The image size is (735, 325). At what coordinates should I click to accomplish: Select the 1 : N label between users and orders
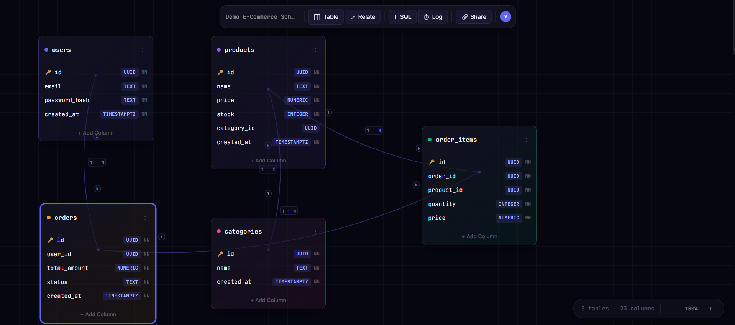pos(97,162)
